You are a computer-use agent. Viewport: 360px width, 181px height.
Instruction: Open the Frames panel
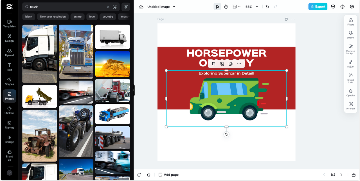coord(9,125)
